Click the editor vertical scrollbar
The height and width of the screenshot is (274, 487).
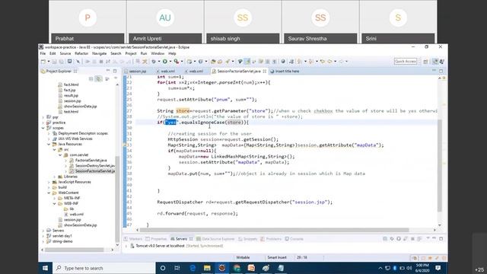pyautogui.click(x=440, y=165)
